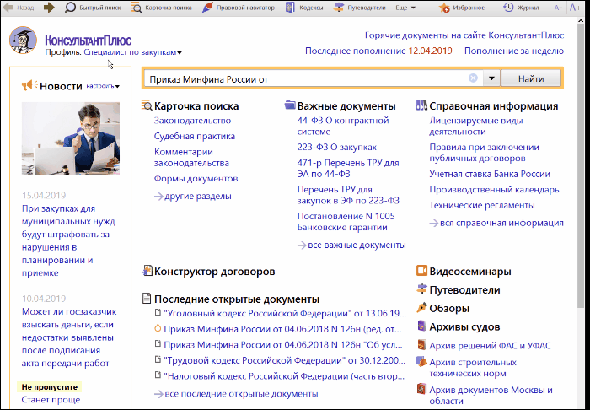Image resolution: width=590 pixels, height=410 pixels.
Task: Click the Forward arrow icon
Action: pos(49,7)
